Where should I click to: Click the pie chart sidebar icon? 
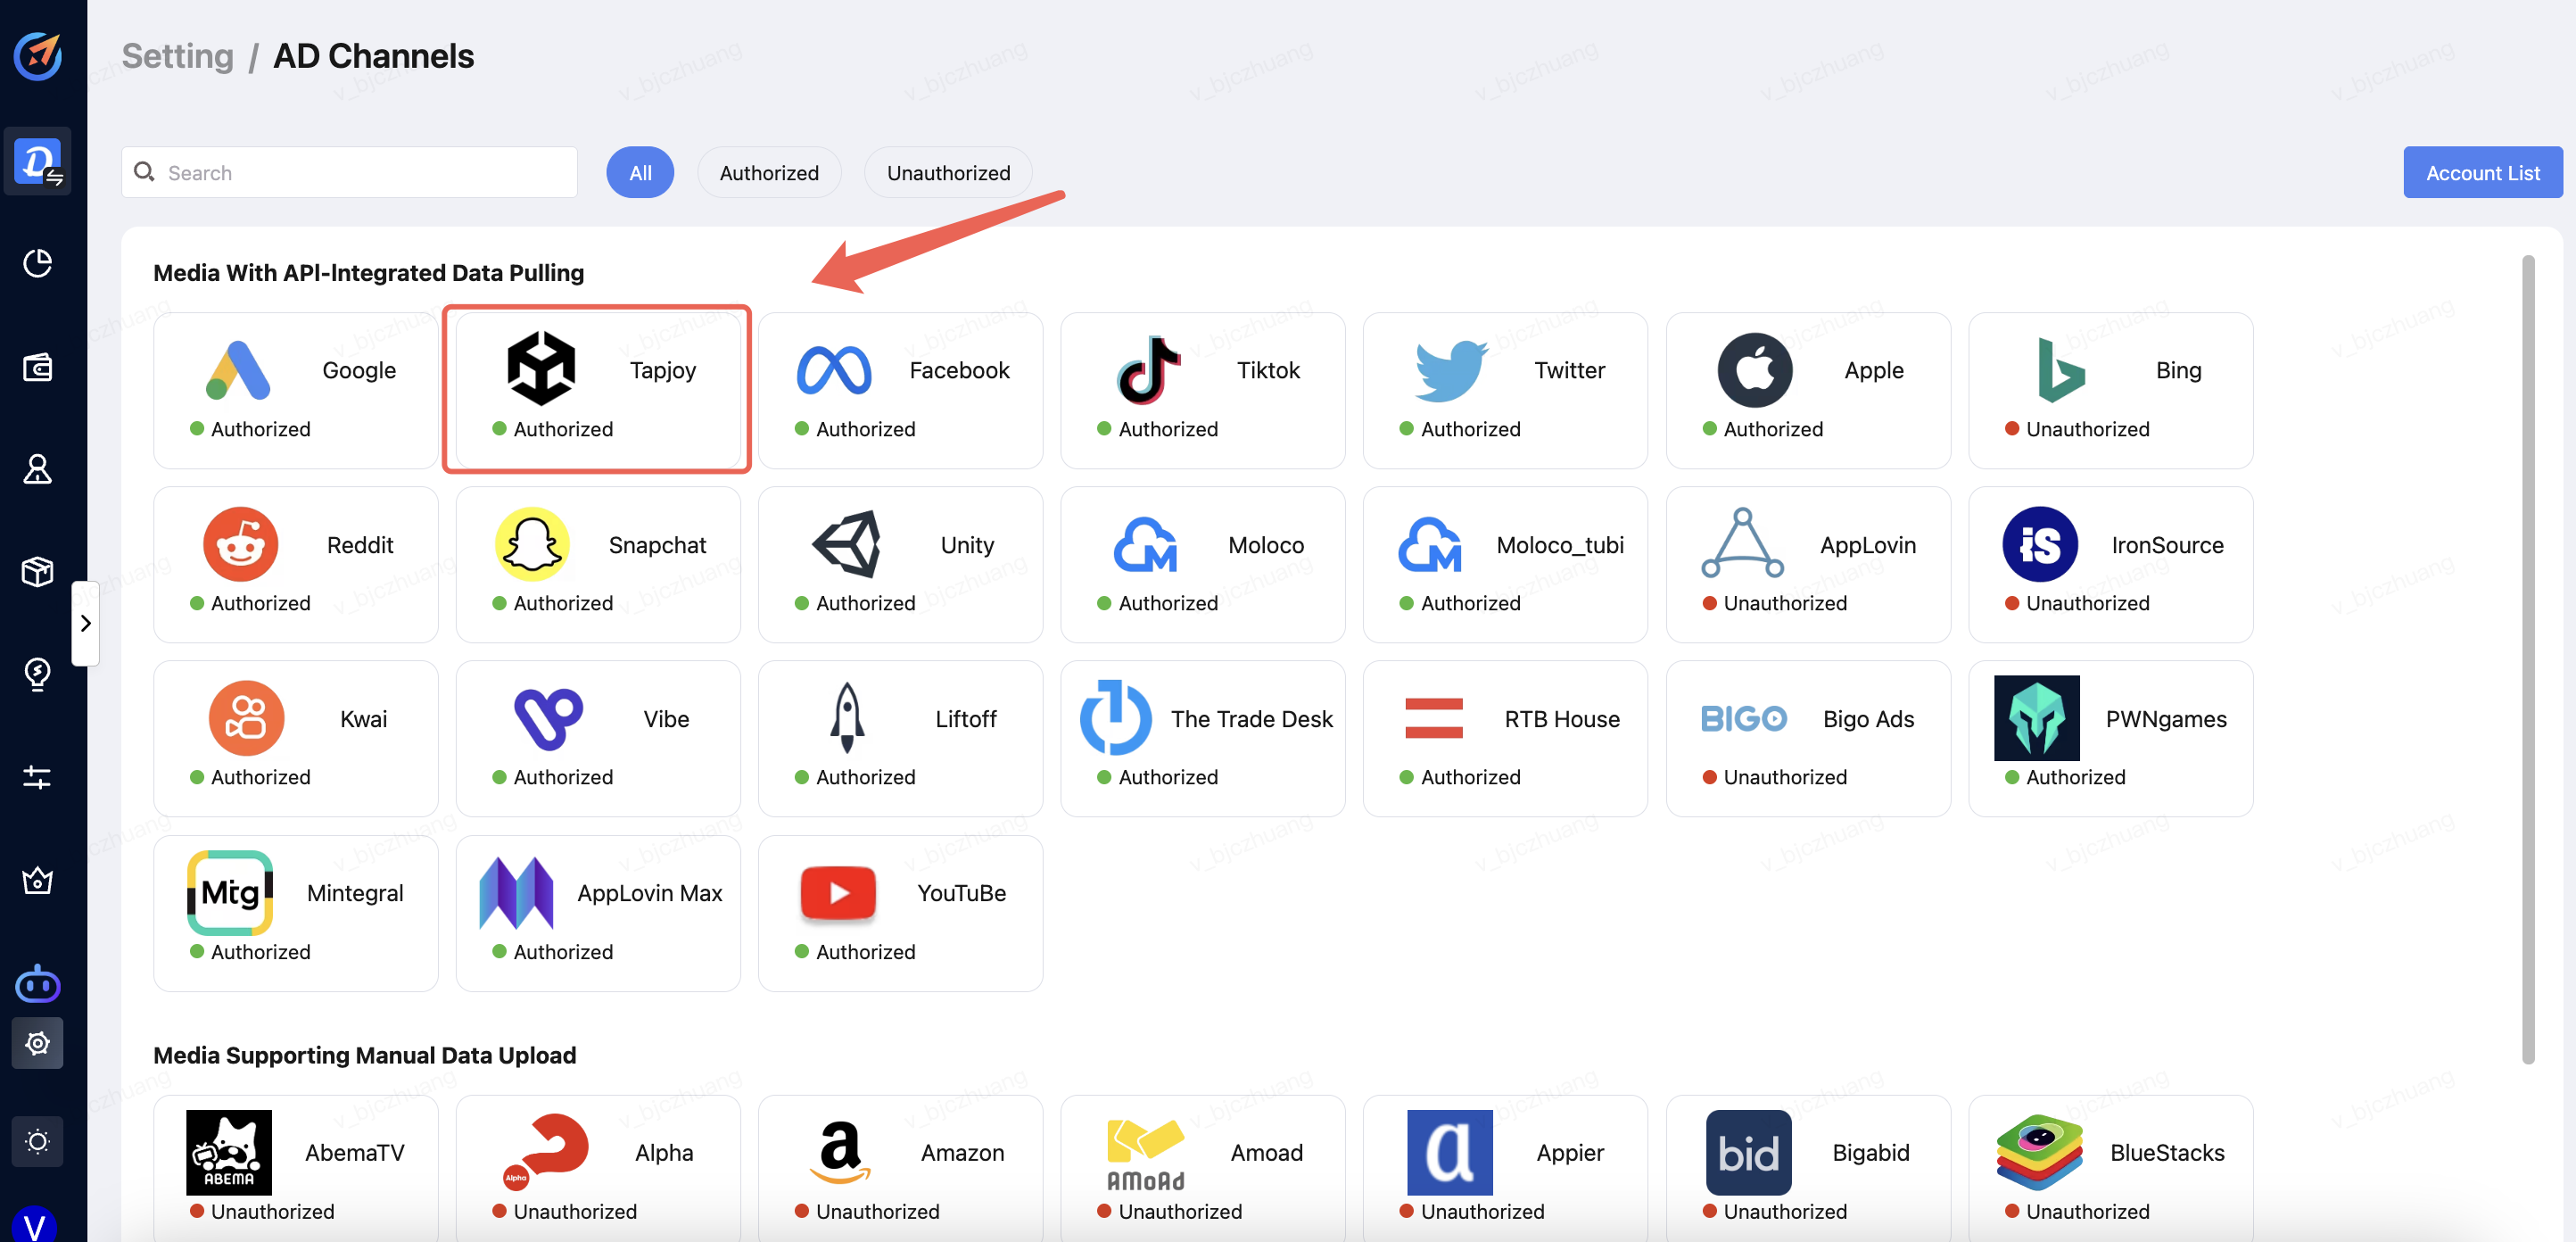(37, 264)
